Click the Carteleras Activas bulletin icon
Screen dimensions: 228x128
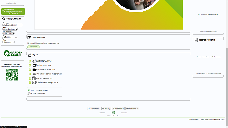pos(34,61)
